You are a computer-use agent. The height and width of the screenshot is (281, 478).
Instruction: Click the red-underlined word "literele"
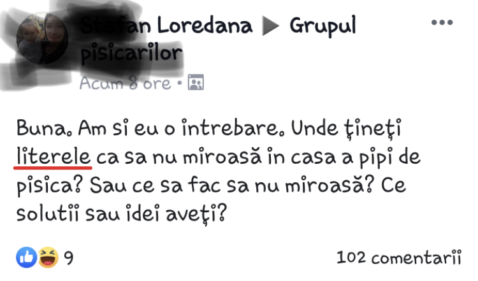coord(54,157)
